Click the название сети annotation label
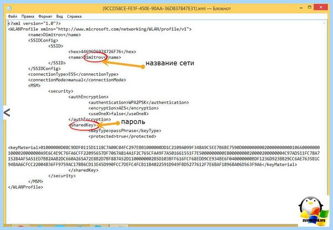 170,63
